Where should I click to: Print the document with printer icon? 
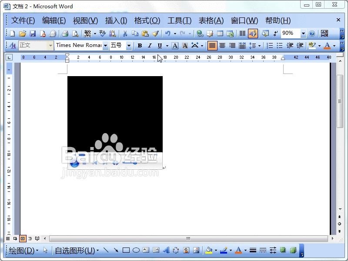65,33
